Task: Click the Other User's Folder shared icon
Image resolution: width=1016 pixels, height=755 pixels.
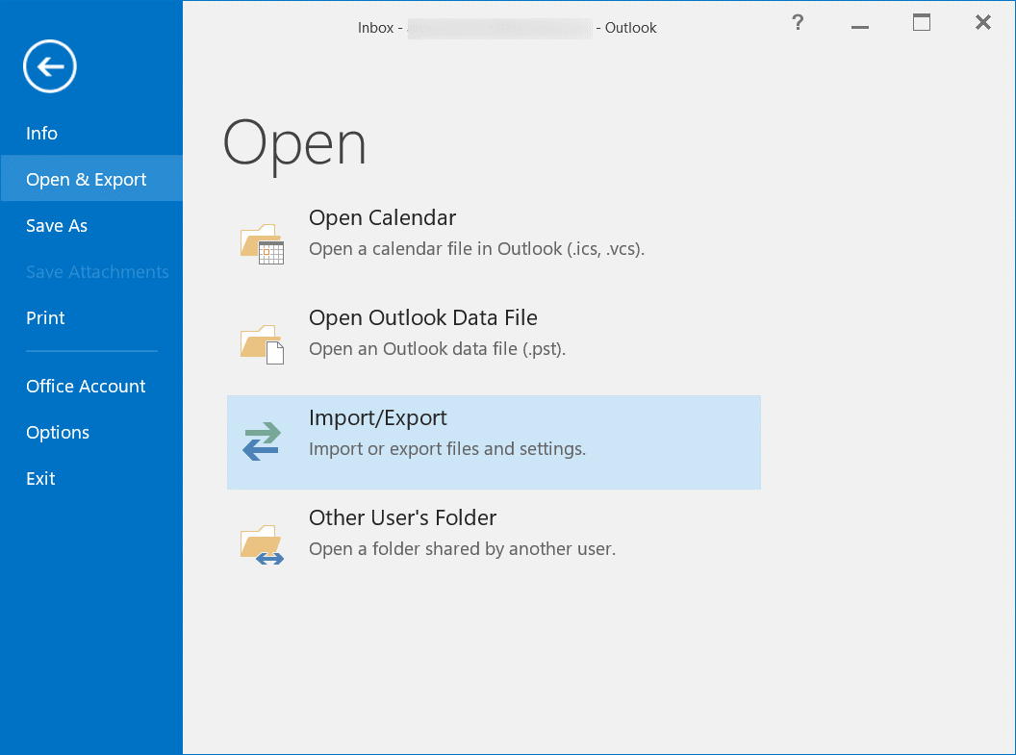Action: (262, 544)
